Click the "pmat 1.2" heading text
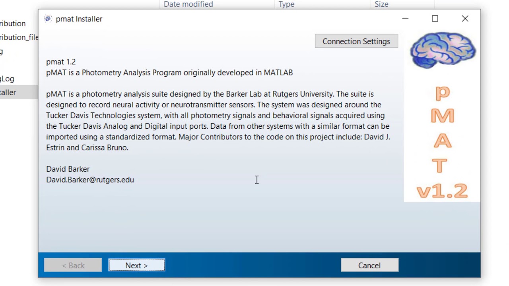The image size is (509, 286). 61,62
